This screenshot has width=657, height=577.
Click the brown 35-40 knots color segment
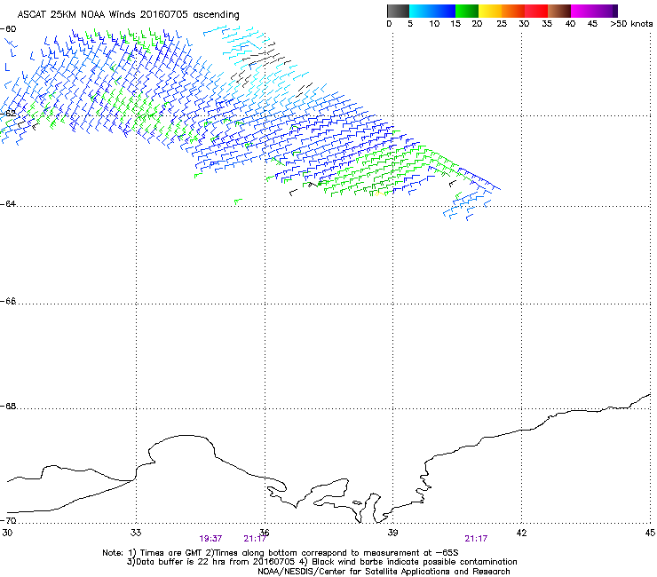tap(559, 11)
